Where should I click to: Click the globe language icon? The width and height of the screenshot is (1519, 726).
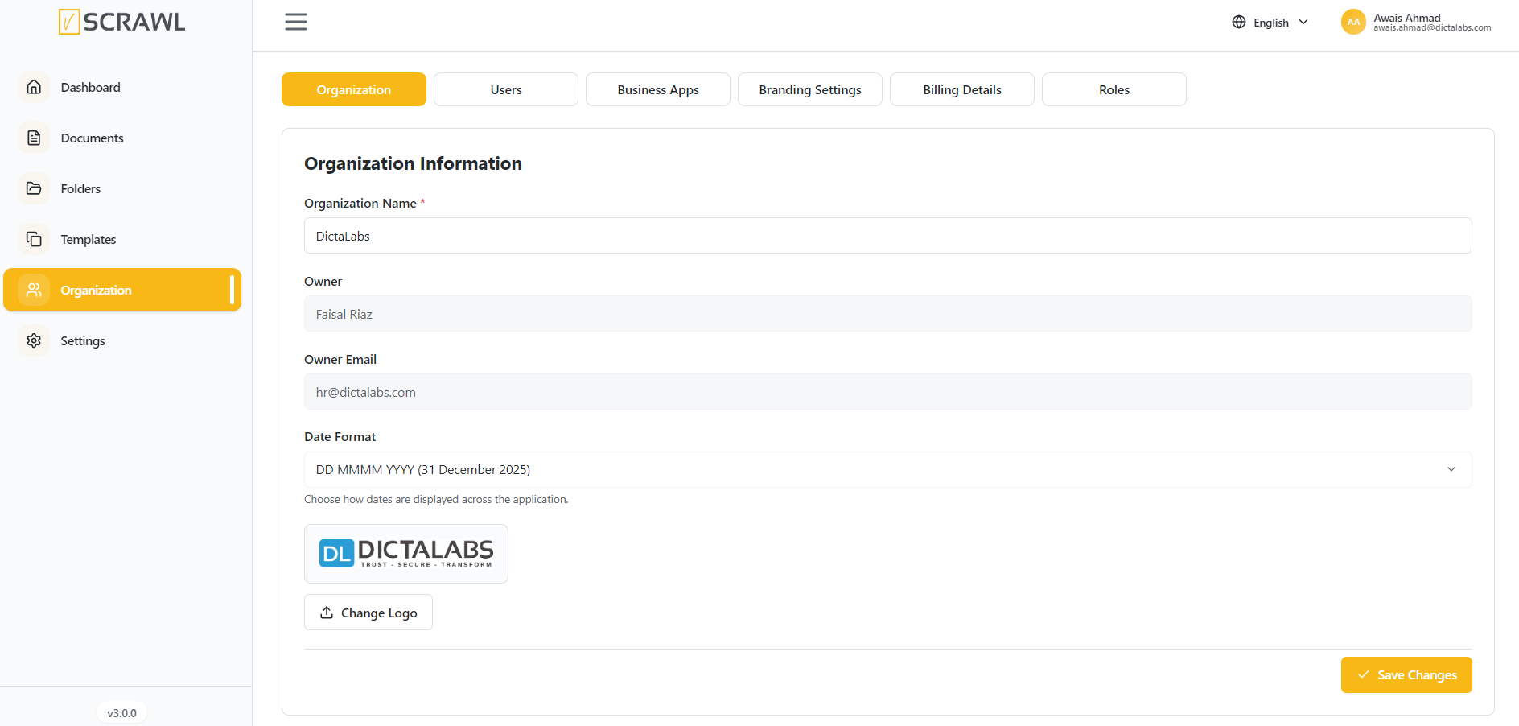point(1239,23)
